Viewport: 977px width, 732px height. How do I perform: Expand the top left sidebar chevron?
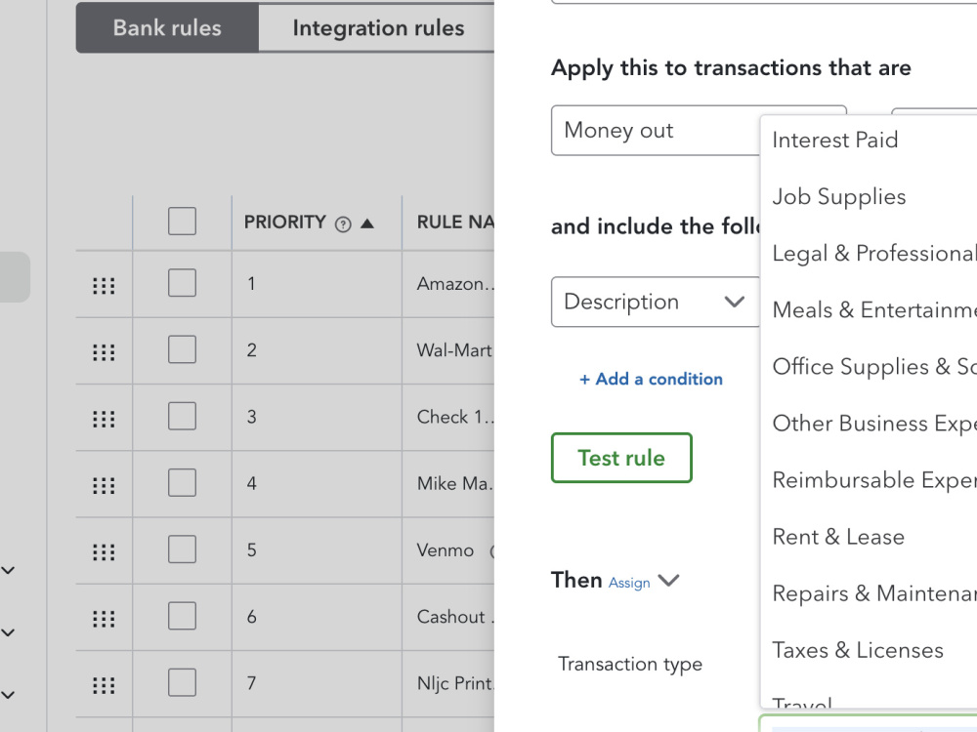pyautogui.click(x=8, y=570)
